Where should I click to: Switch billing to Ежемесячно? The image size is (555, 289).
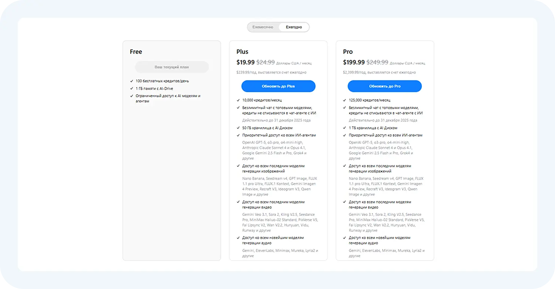pyautogui.click(x=263, y=27)
